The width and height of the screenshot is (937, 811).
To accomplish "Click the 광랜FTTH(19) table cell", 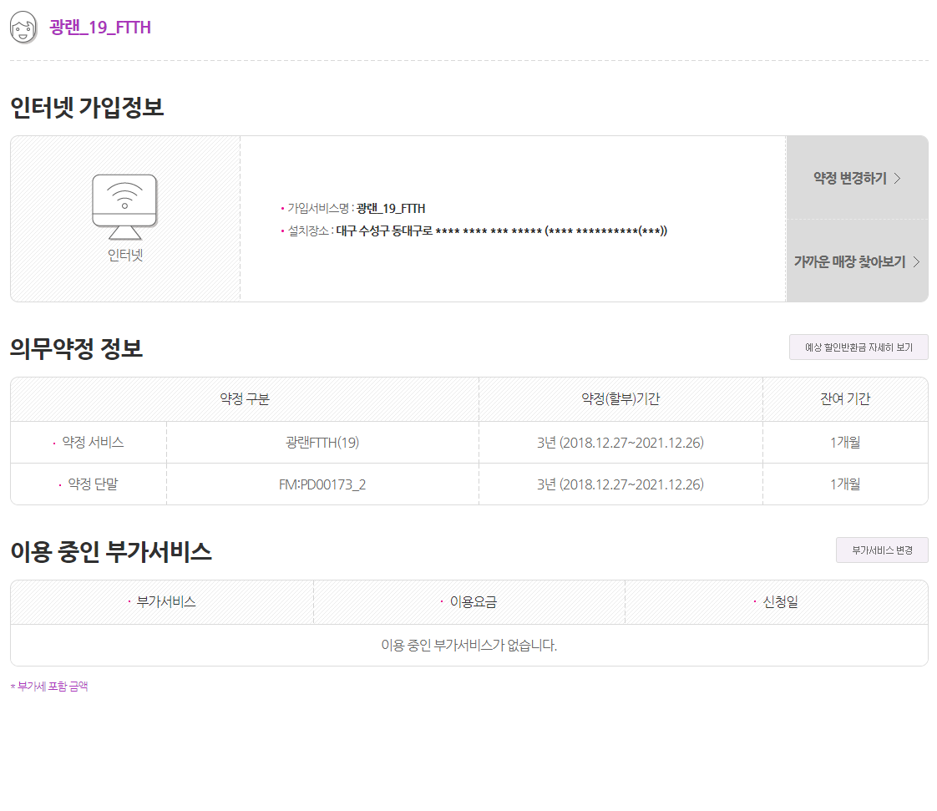I will pyautogui.click(x=322, y=443).
